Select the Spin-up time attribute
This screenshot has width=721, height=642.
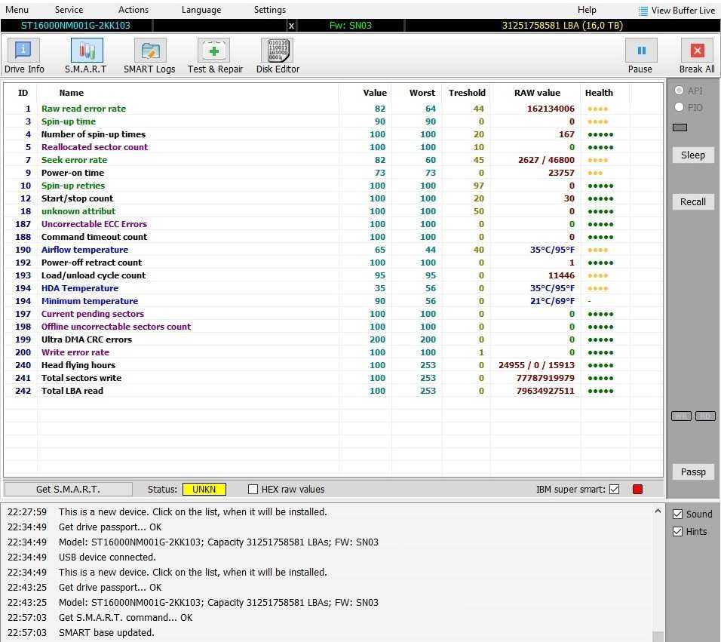click(333, 121)
